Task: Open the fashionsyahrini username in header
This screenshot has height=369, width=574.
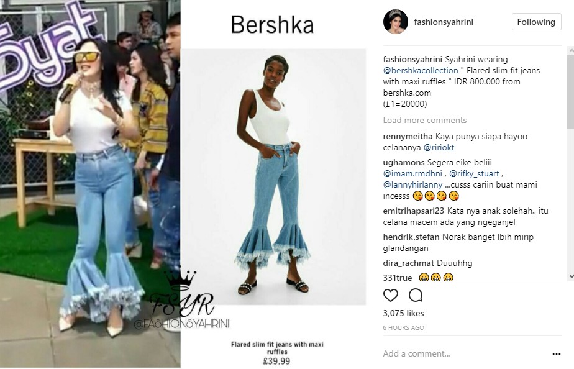Action: (x=444, y=22)
